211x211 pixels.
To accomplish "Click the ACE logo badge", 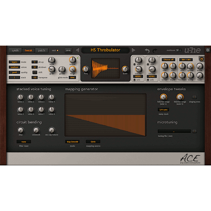I will [x=190, y=159].
